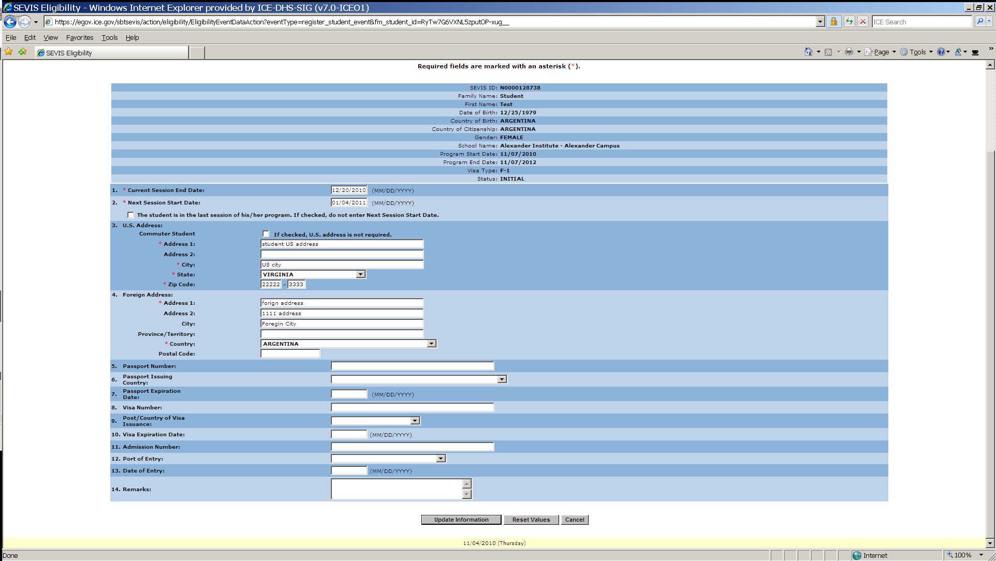
Task: Click the security lock icon
Action: [833, 22]
